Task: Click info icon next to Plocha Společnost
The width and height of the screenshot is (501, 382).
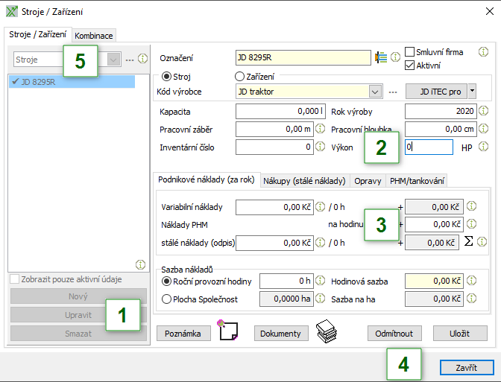Action: tap(320, 299)
